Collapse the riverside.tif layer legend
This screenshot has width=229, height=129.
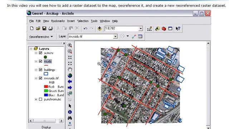click(36, 78)
